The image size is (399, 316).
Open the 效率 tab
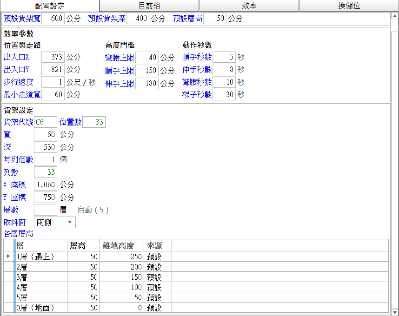click(x=249, y=6)
